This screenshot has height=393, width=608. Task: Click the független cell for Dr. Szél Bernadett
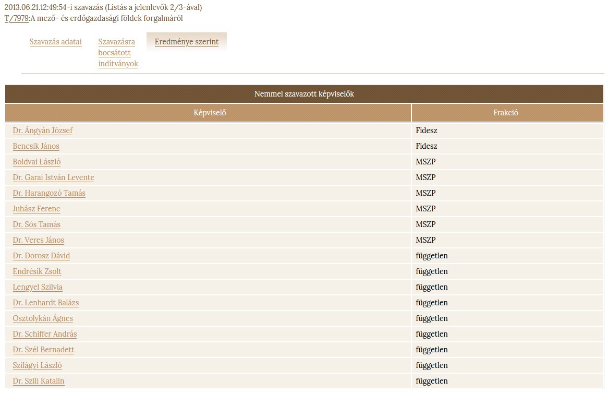tap(507, 350)
